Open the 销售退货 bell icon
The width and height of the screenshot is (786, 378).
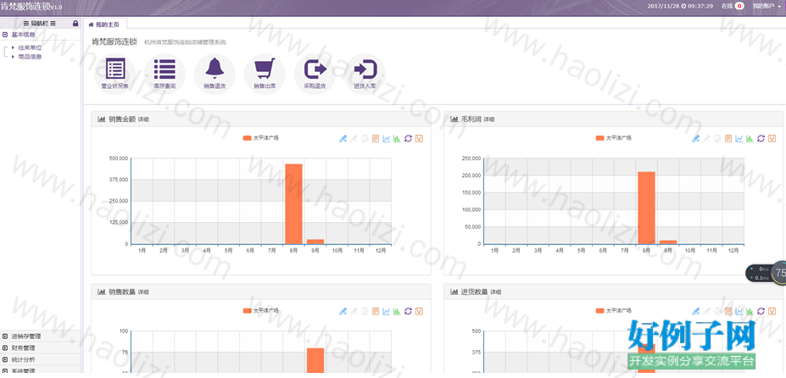coord(215,69)
